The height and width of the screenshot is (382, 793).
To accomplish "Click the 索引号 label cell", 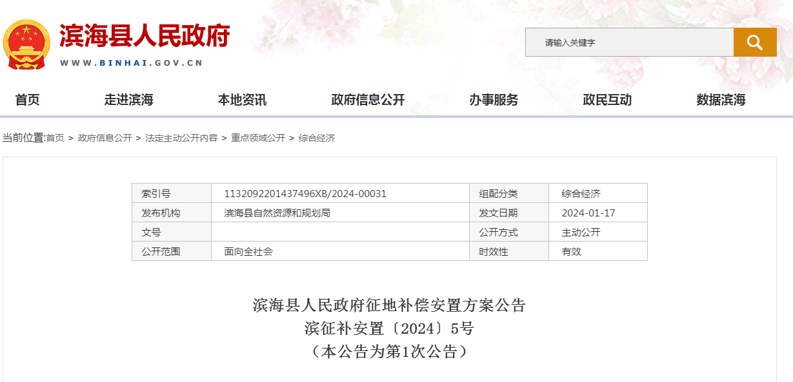I will coord(172,193).
